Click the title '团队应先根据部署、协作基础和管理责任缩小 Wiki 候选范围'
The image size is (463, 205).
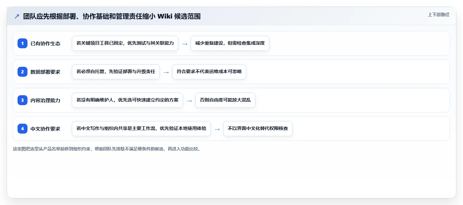112,17
